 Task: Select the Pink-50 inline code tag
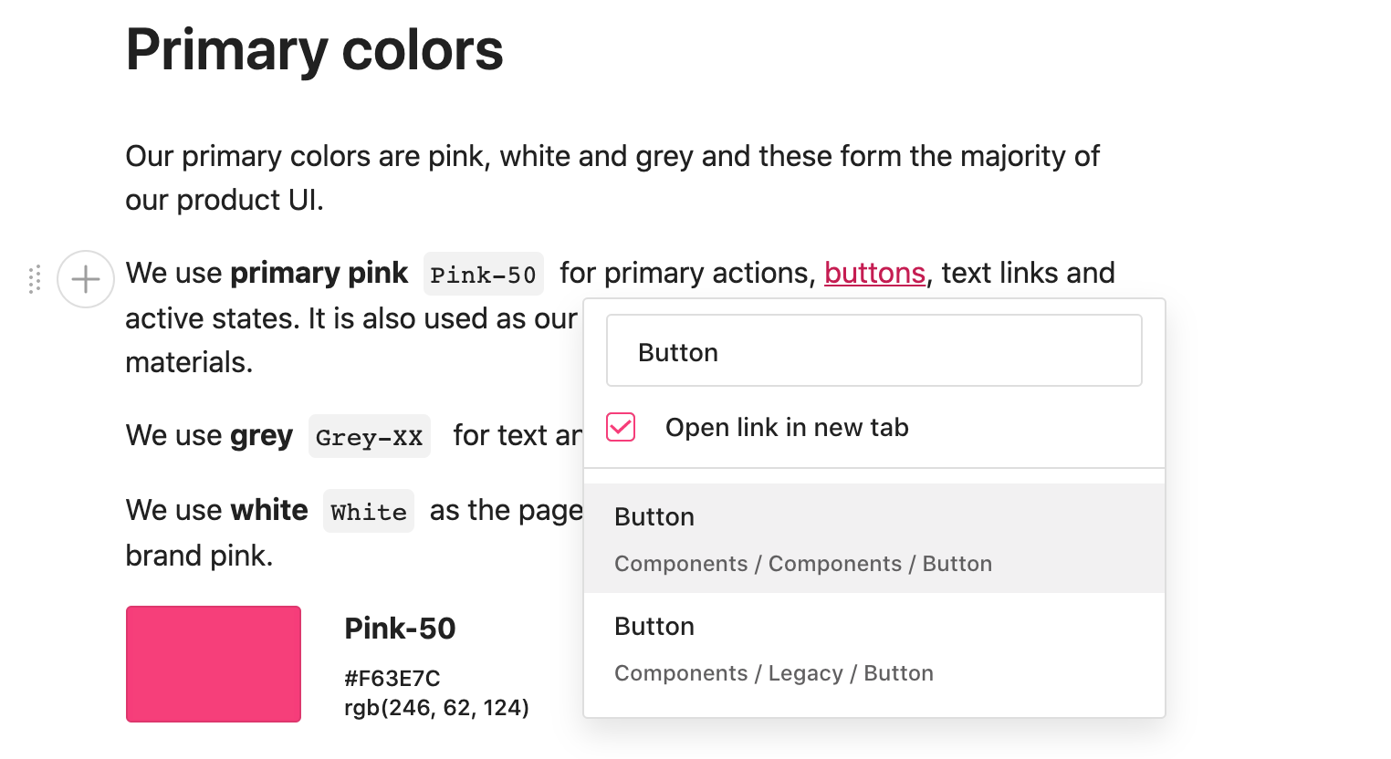pos(483,274)
